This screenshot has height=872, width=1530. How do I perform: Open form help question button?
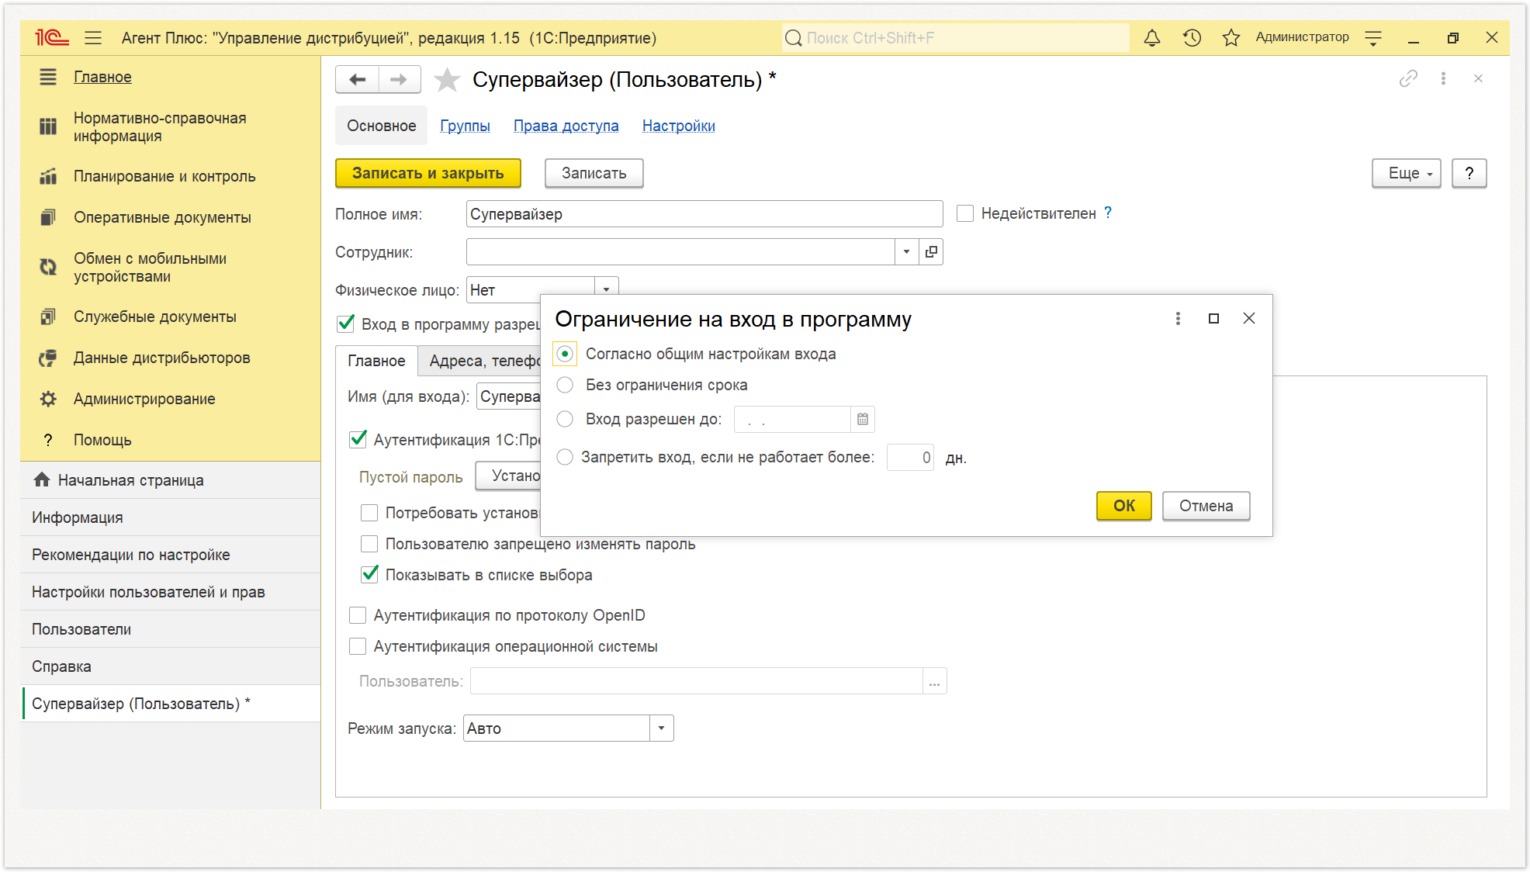(1469, 173)
